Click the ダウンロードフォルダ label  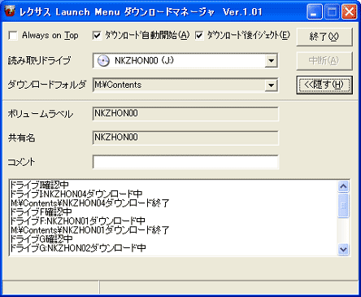tap(46, 85)
